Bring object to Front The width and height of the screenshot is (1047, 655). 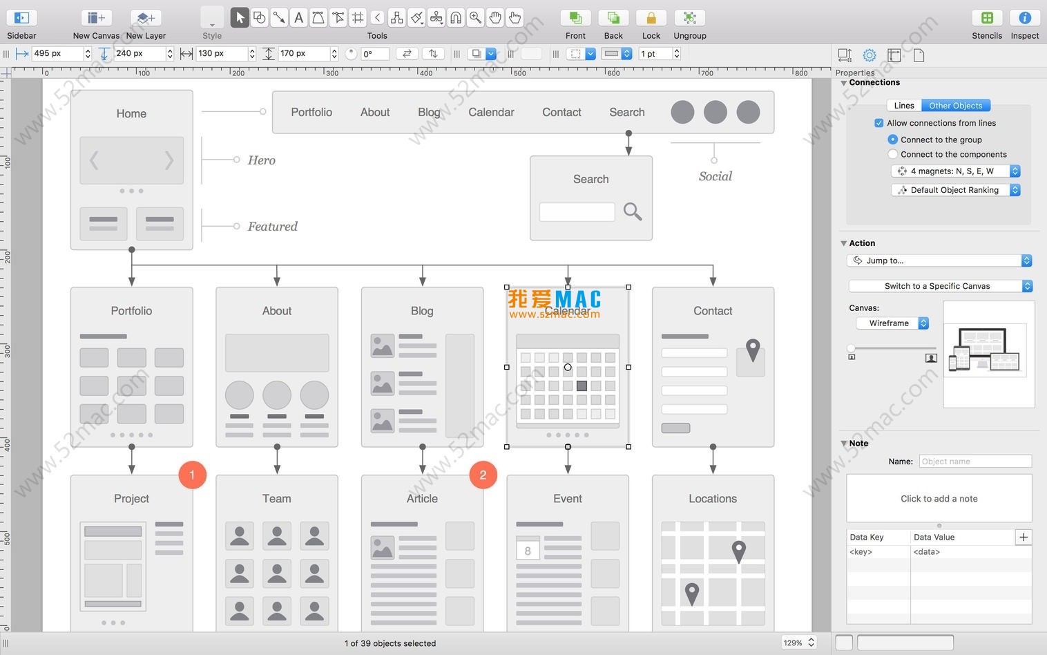575,18
